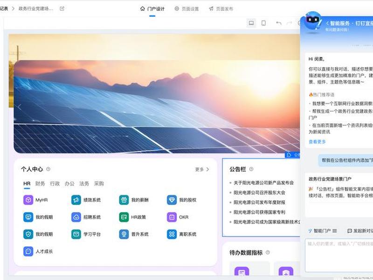Screen dimensions: 373x280
Task: Select the 行政 category tab
Action: click(55, 183)
